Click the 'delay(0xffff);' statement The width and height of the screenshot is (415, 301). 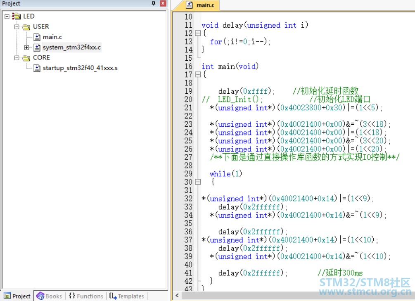pyautogui.click(x=247, y=91)
